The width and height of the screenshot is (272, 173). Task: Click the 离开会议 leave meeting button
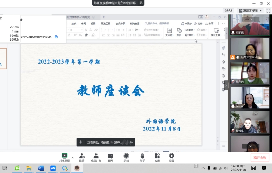pyautogui.click(x=260, y=158)
